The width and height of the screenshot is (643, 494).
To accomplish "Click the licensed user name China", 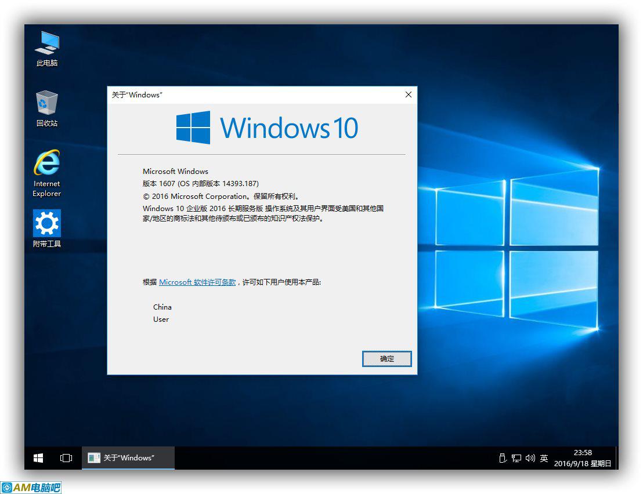I will [x=162, y=307].
